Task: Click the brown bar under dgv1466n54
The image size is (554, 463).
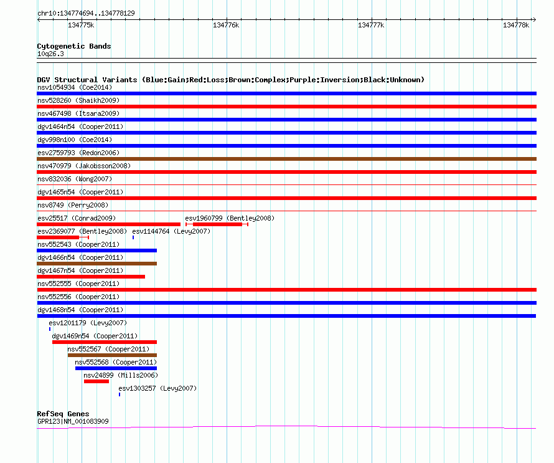Action: 97,264
